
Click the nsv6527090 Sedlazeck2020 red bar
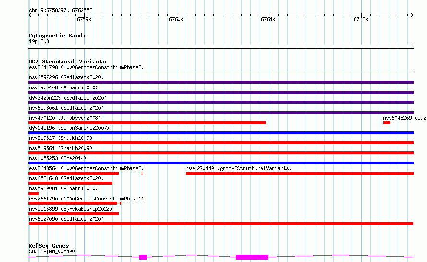coord(221,224)
